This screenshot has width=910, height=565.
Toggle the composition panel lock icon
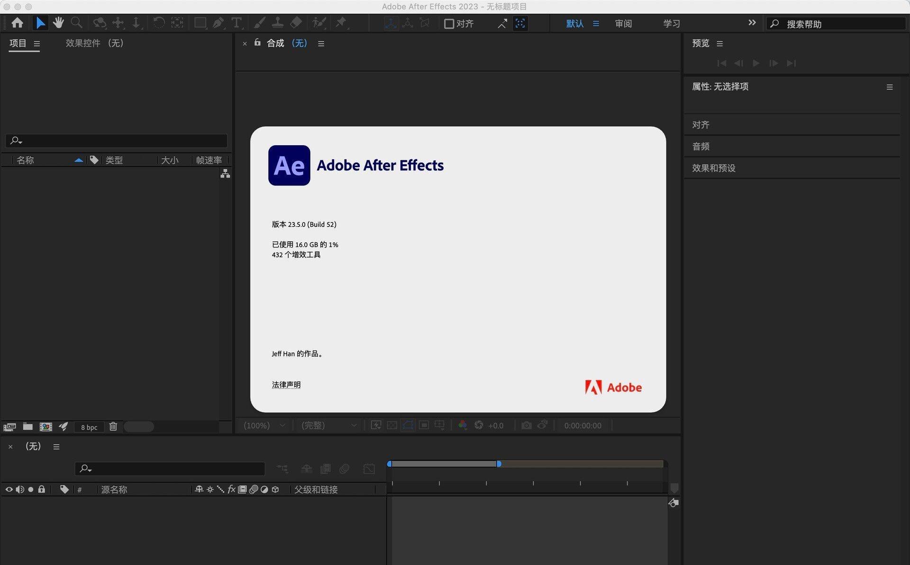[x=257, y=43]
